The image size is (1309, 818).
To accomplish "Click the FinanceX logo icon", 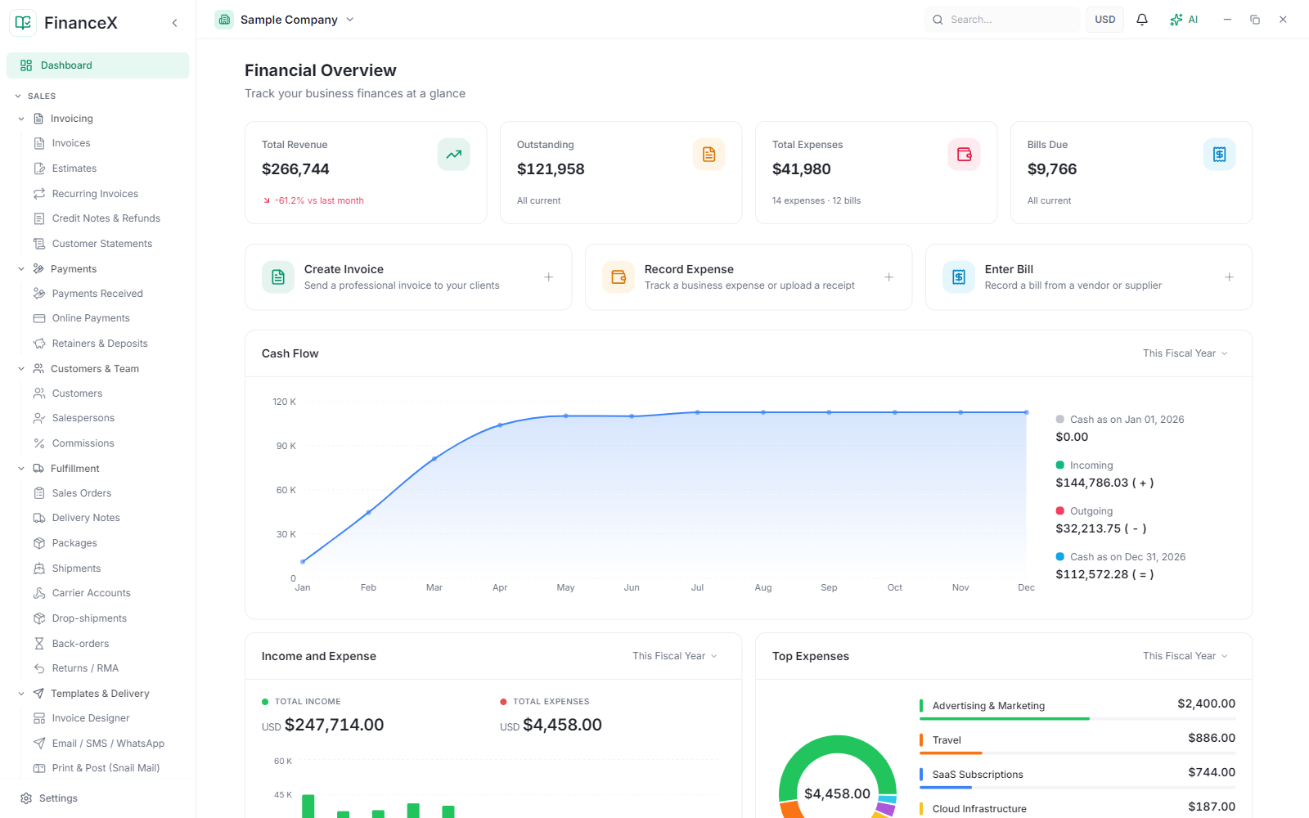I will pyautogui.click(x=23, y=23).
